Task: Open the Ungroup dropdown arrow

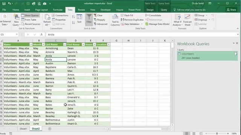Action: [x=209, y=20]
